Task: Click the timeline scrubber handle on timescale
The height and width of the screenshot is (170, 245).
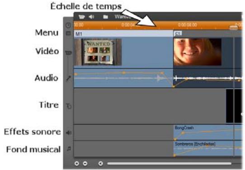Action: pyautogui.click(x=234, y=27)
